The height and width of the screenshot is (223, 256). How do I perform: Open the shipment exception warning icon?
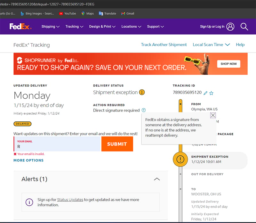(x=142, y=92)
